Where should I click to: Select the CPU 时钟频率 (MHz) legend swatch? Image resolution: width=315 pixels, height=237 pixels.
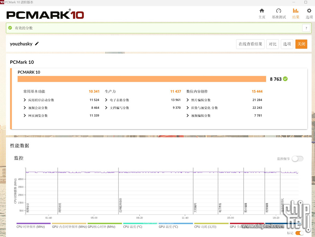click(x=33, y=224)
